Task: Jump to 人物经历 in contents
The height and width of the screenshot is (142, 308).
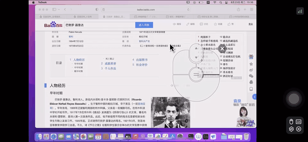Action: coord(79,60)
